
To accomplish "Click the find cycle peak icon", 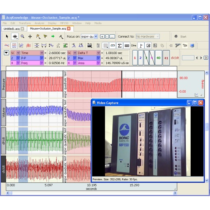I will tap(74, 45).
